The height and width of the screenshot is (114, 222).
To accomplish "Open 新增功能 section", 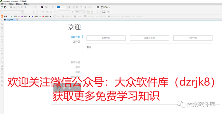I will [x=76, y=62].
